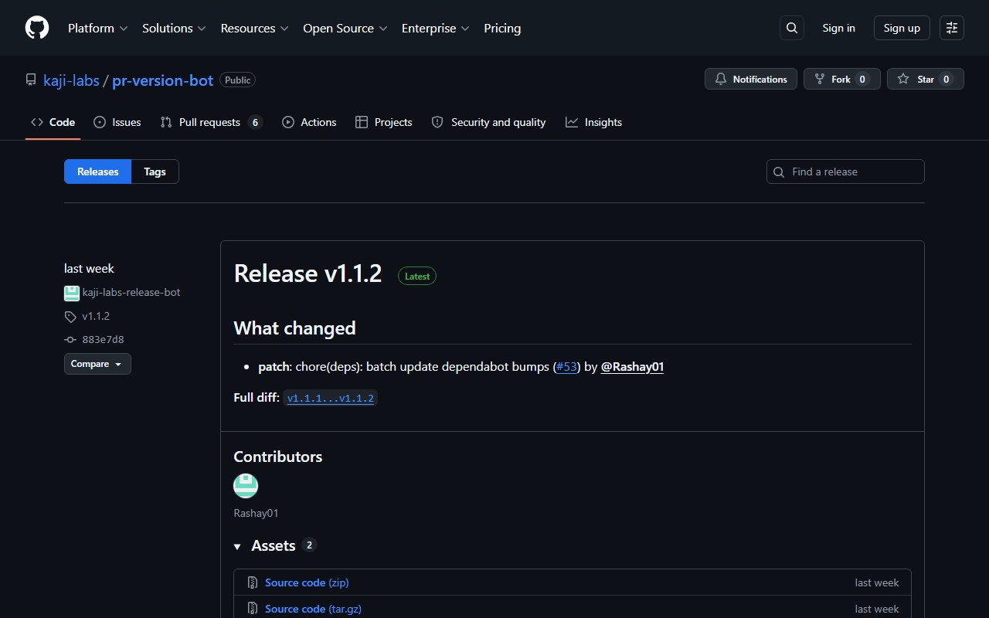Screen dimensions: 989x618
Task: Switch to the Issues tab
Action: tap(117, 122)
